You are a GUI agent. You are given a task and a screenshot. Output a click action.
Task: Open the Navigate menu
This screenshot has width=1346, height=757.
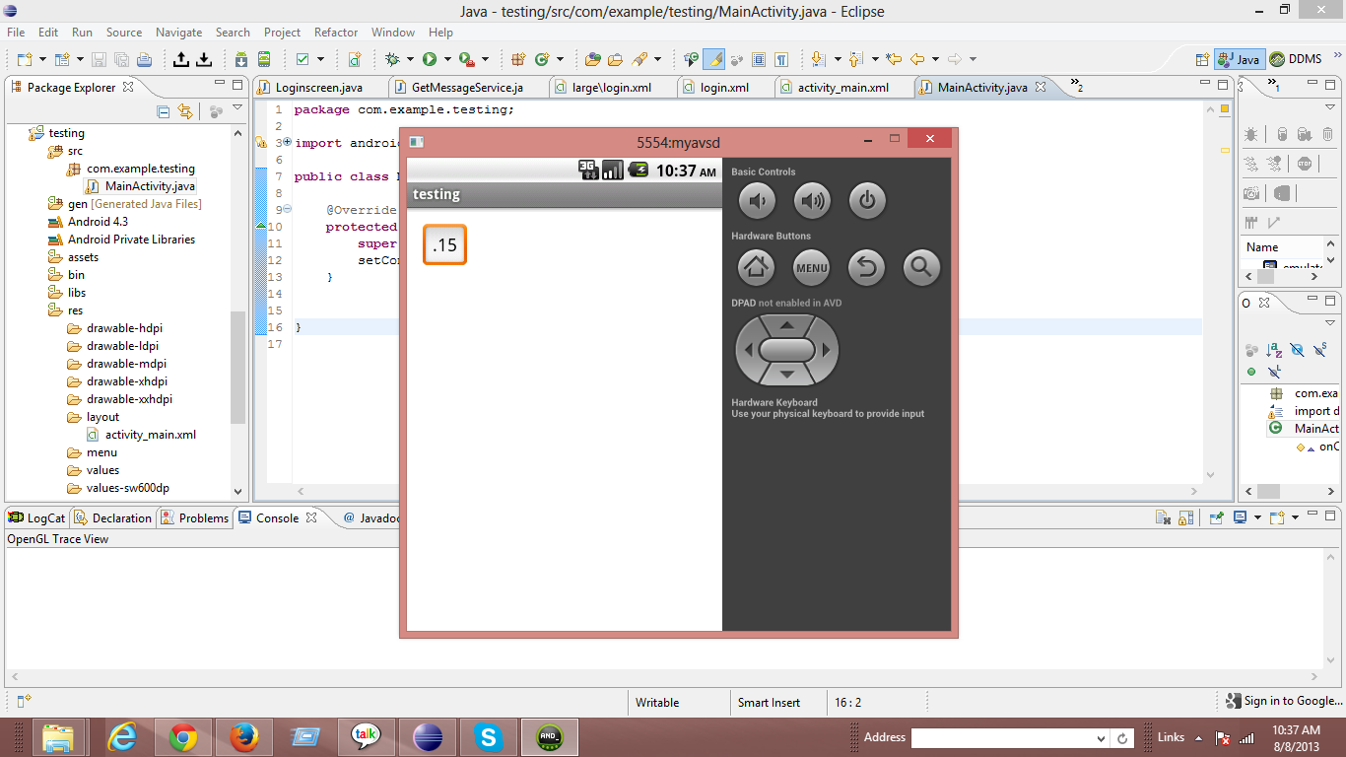point(178,33)
